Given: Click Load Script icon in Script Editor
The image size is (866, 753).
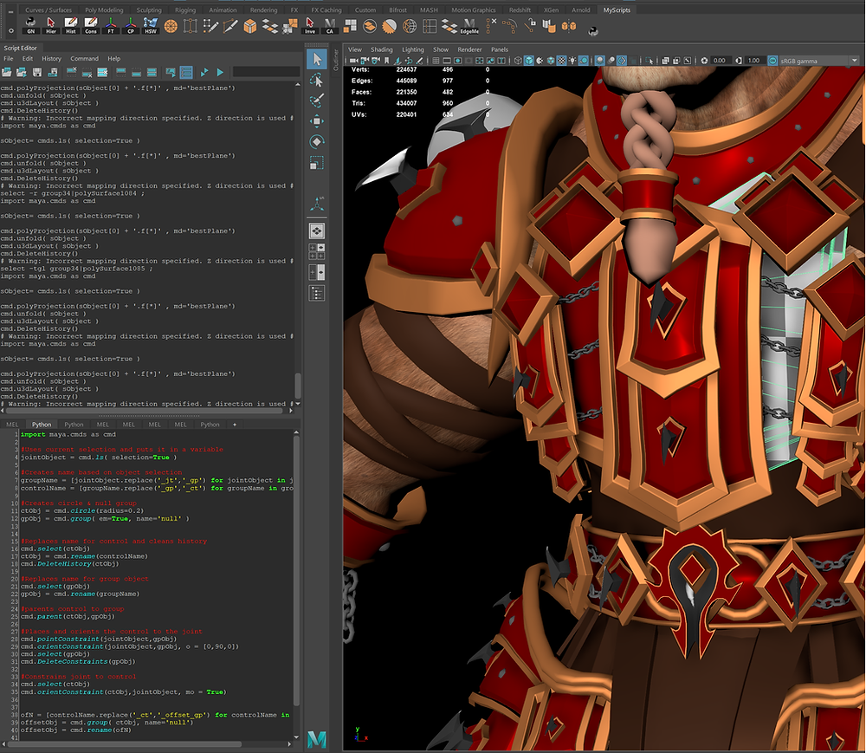Looking at the screenshot, I should pyautogui.click(x=7, y=72).
